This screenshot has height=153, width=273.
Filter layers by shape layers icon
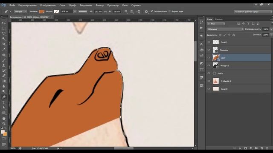point(253,24)
